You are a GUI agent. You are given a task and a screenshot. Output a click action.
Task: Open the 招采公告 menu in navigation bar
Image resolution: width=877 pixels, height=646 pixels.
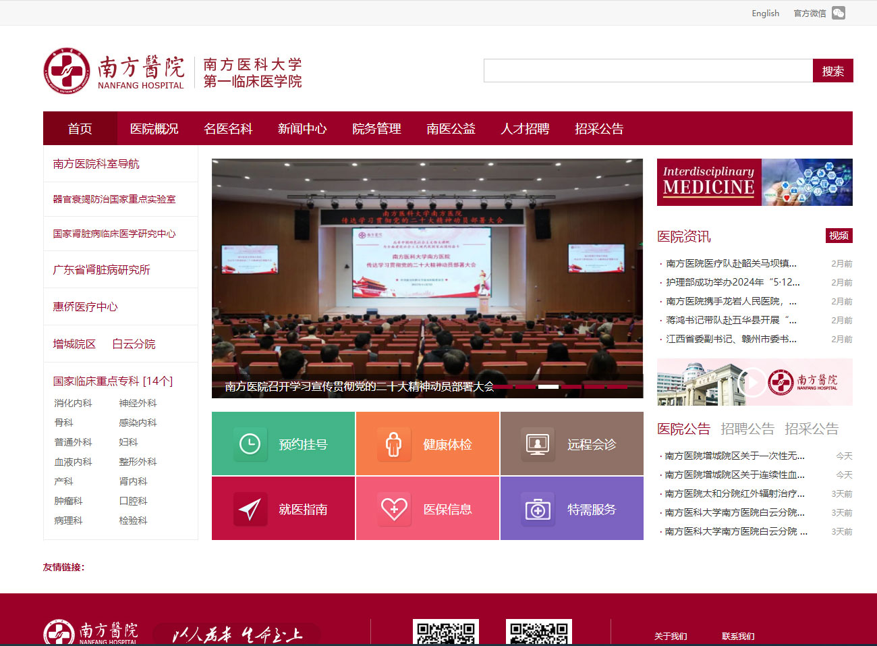click(x=600, y=128)
